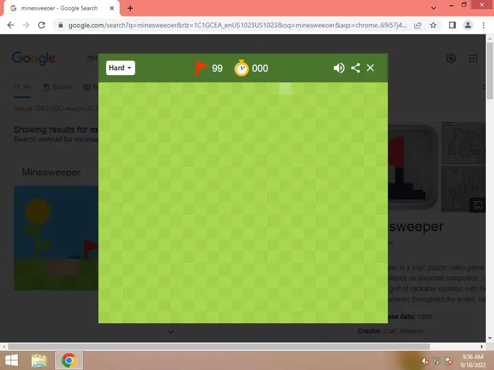Click the Google logo

(33, 58)
